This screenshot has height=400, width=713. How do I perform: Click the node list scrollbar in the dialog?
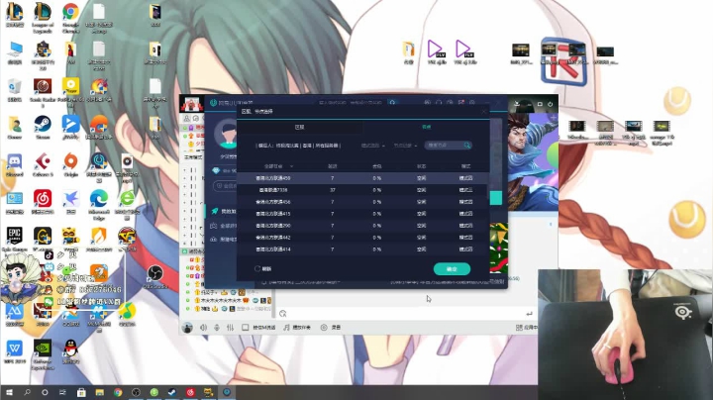coord(488,186)
